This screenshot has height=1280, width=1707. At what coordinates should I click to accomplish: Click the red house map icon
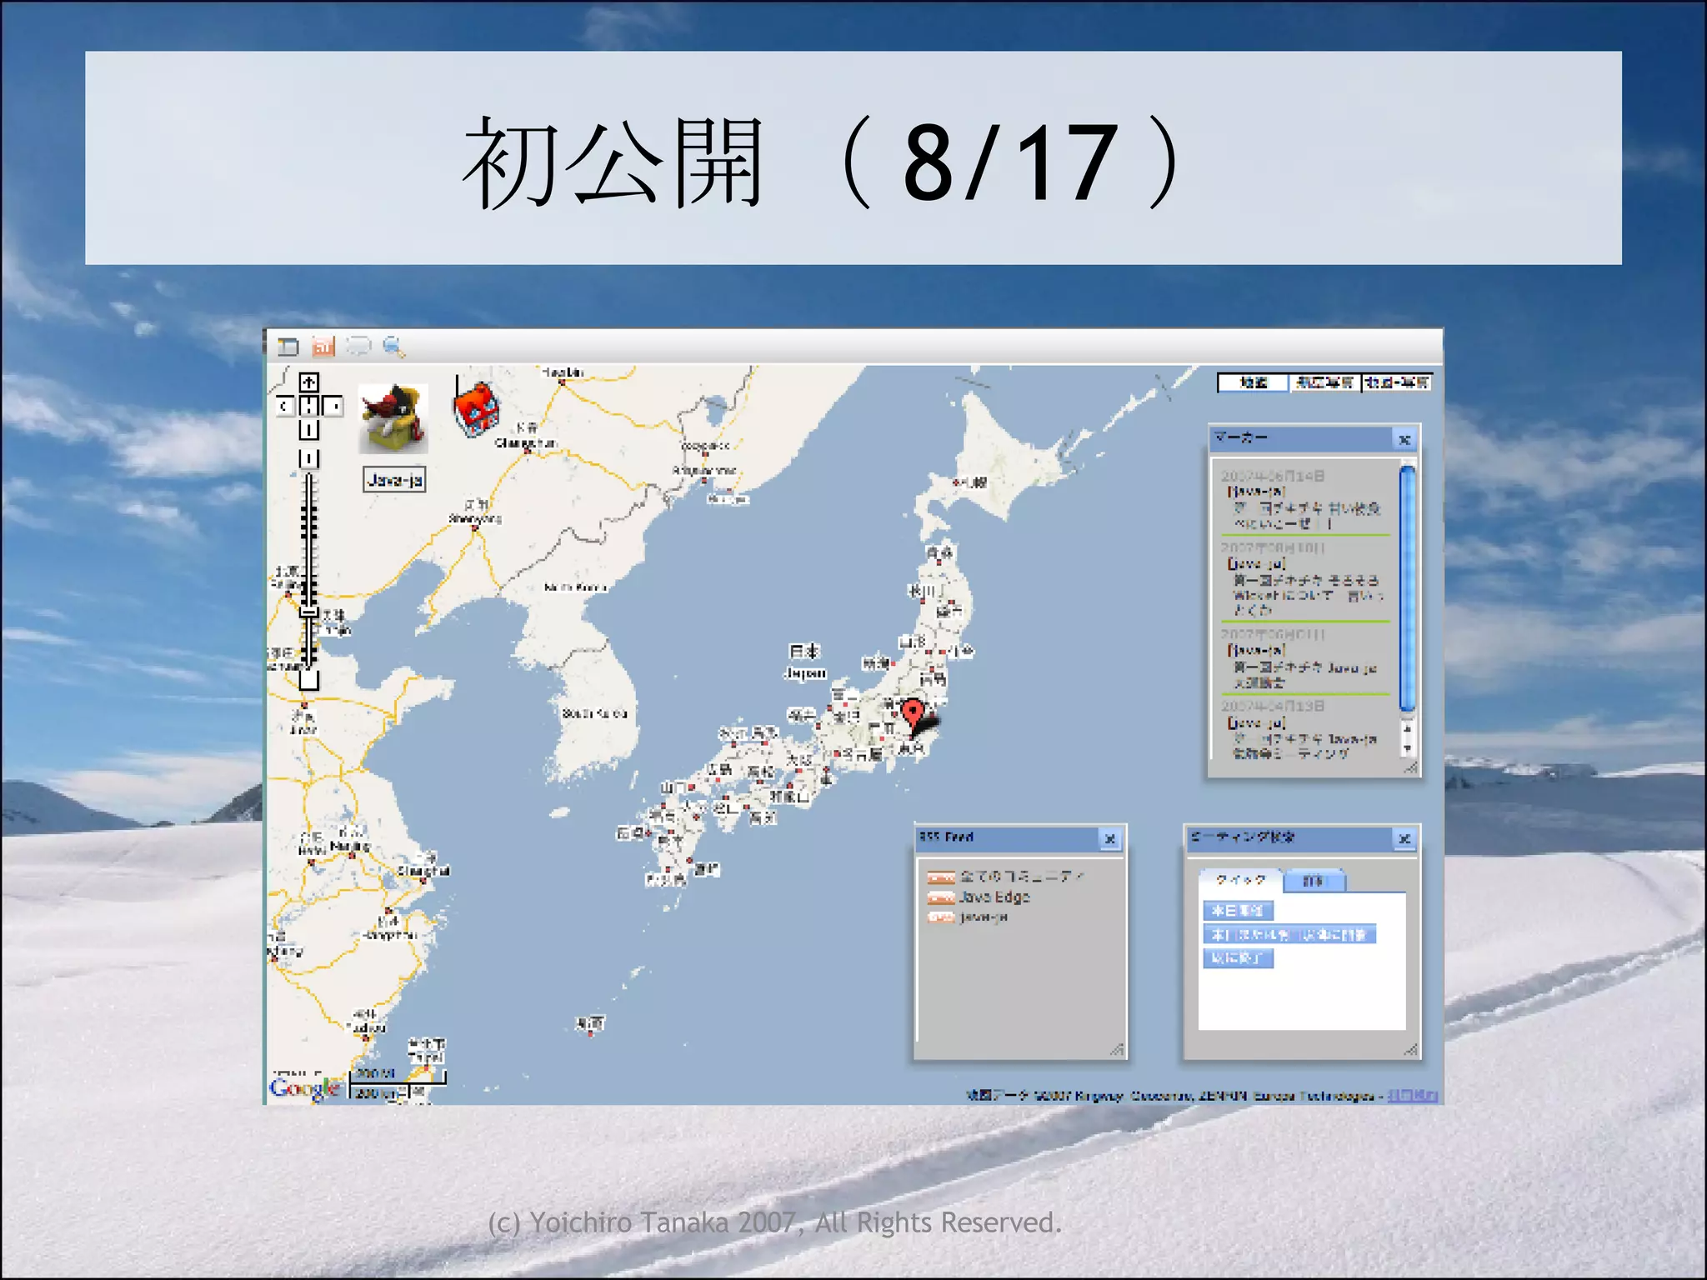477,408
